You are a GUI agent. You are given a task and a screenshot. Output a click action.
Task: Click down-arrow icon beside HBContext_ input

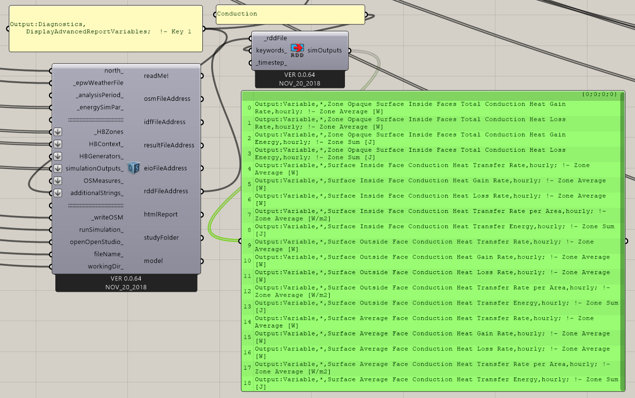click(x=58, y=144)
